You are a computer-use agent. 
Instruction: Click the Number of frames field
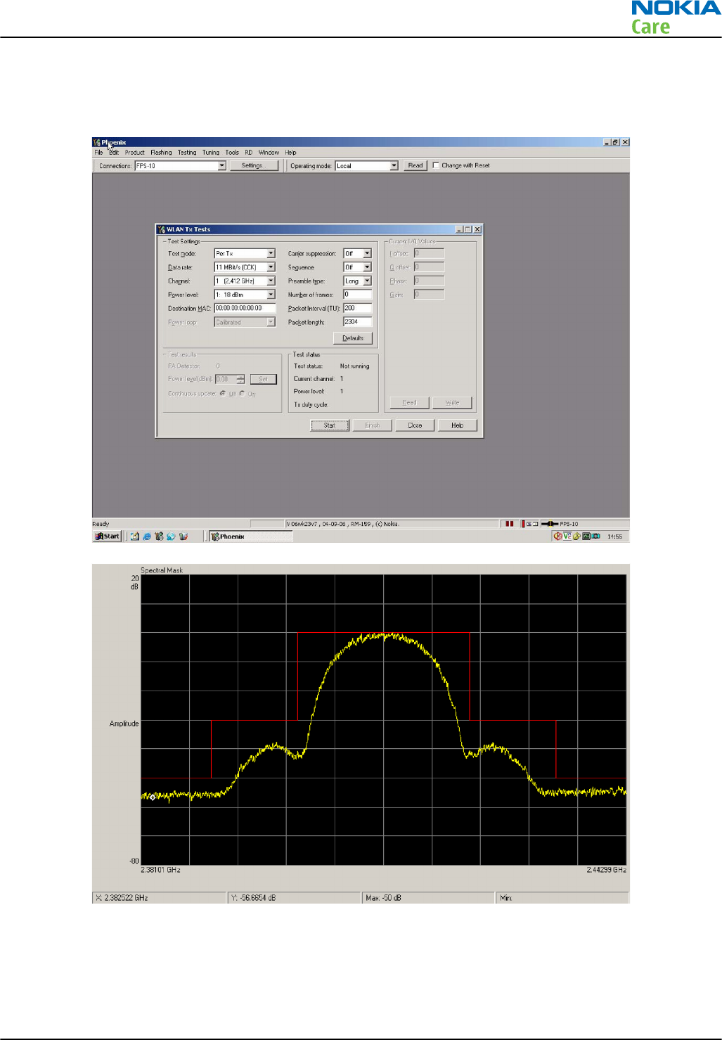[357, 295]
